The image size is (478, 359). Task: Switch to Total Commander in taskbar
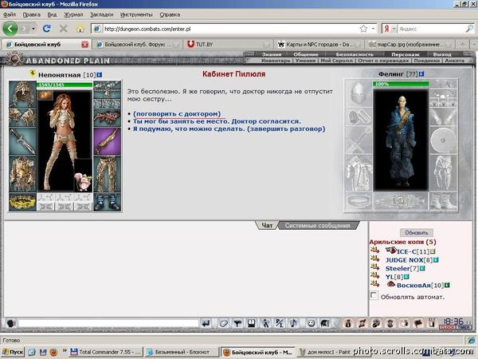point(105,353)
